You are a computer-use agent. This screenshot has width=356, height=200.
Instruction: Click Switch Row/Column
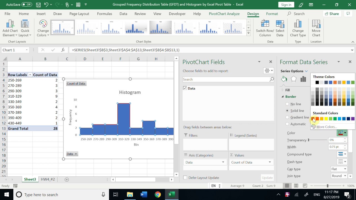[265, 28]
